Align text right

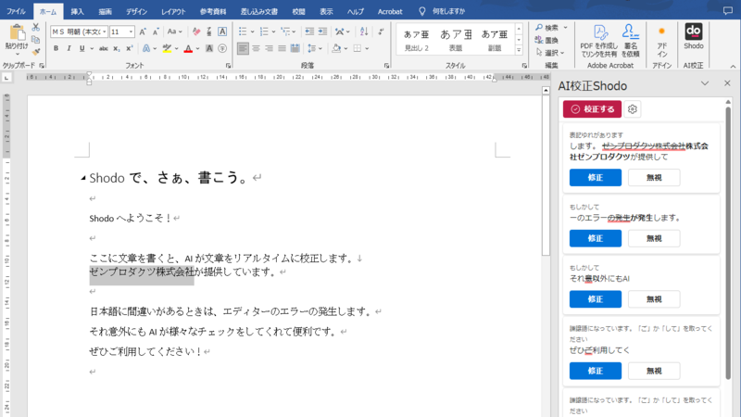[269, 48]
